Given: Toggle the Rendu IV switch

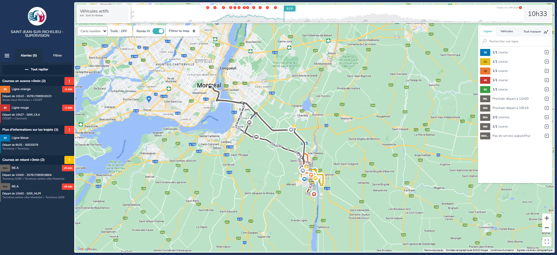Looking at the screenshot, I should pyautogui.click(x=158, y=31).
